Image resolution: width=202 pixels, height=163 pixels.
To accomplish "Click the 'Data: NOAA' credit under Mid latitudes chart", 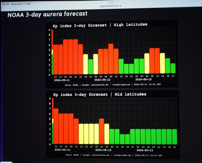I will [x=72, y=155].
